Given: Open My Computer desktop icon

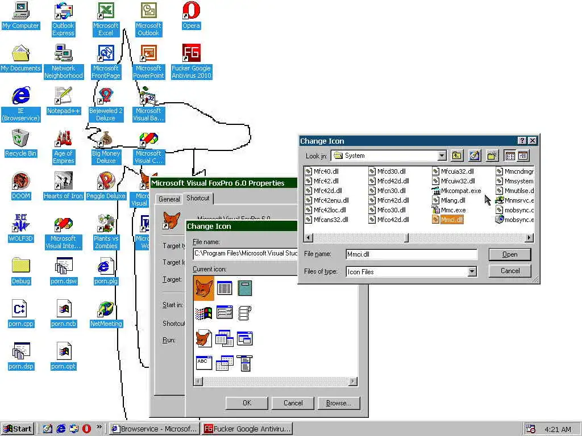Looking at the screenshot, I should click(20, 16).
